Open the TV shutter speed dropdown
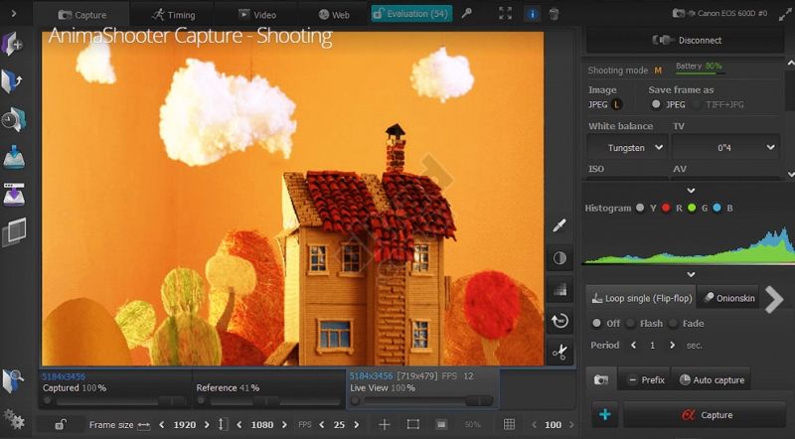795x439 pixels. click(725, 148)
